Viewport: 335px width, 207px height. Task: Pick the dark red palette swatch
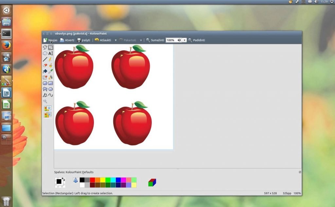[92, 185]
